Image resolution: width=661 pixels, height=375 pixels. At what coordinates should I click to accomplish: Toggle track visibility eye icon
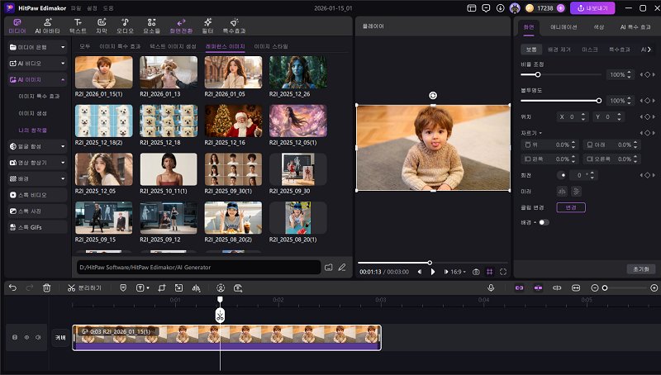[26, 337]
